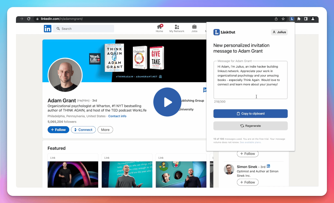Viewport: 334px width, 203px height.
Task: Click Follow under Simon Sinek
Action: (247, 182)
